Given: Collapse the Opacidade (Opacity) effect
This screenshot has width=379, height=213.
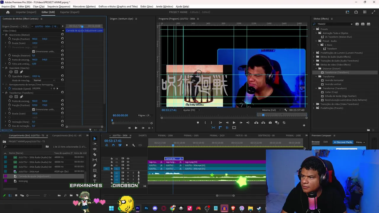Looking at the screenshot, I should pyautogui.click(x=3, y=68).
